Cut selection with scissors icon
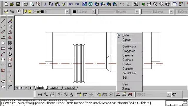This screenshot has height=106, width=188. click(x=45, y=4)
